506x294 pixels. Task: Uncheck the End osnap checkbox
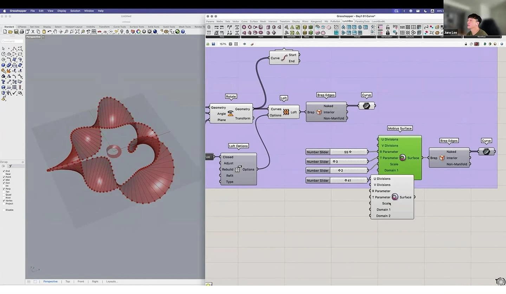point(4,171)
